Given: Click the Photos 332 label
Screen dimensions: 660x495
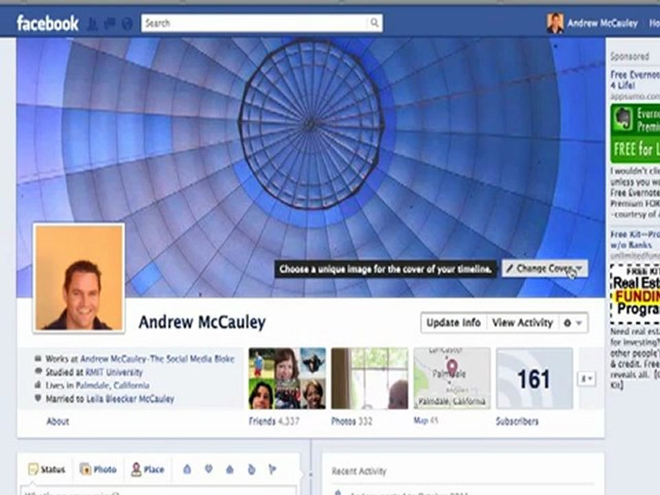Looking at the screenshot, I should (x=352, y=421).
